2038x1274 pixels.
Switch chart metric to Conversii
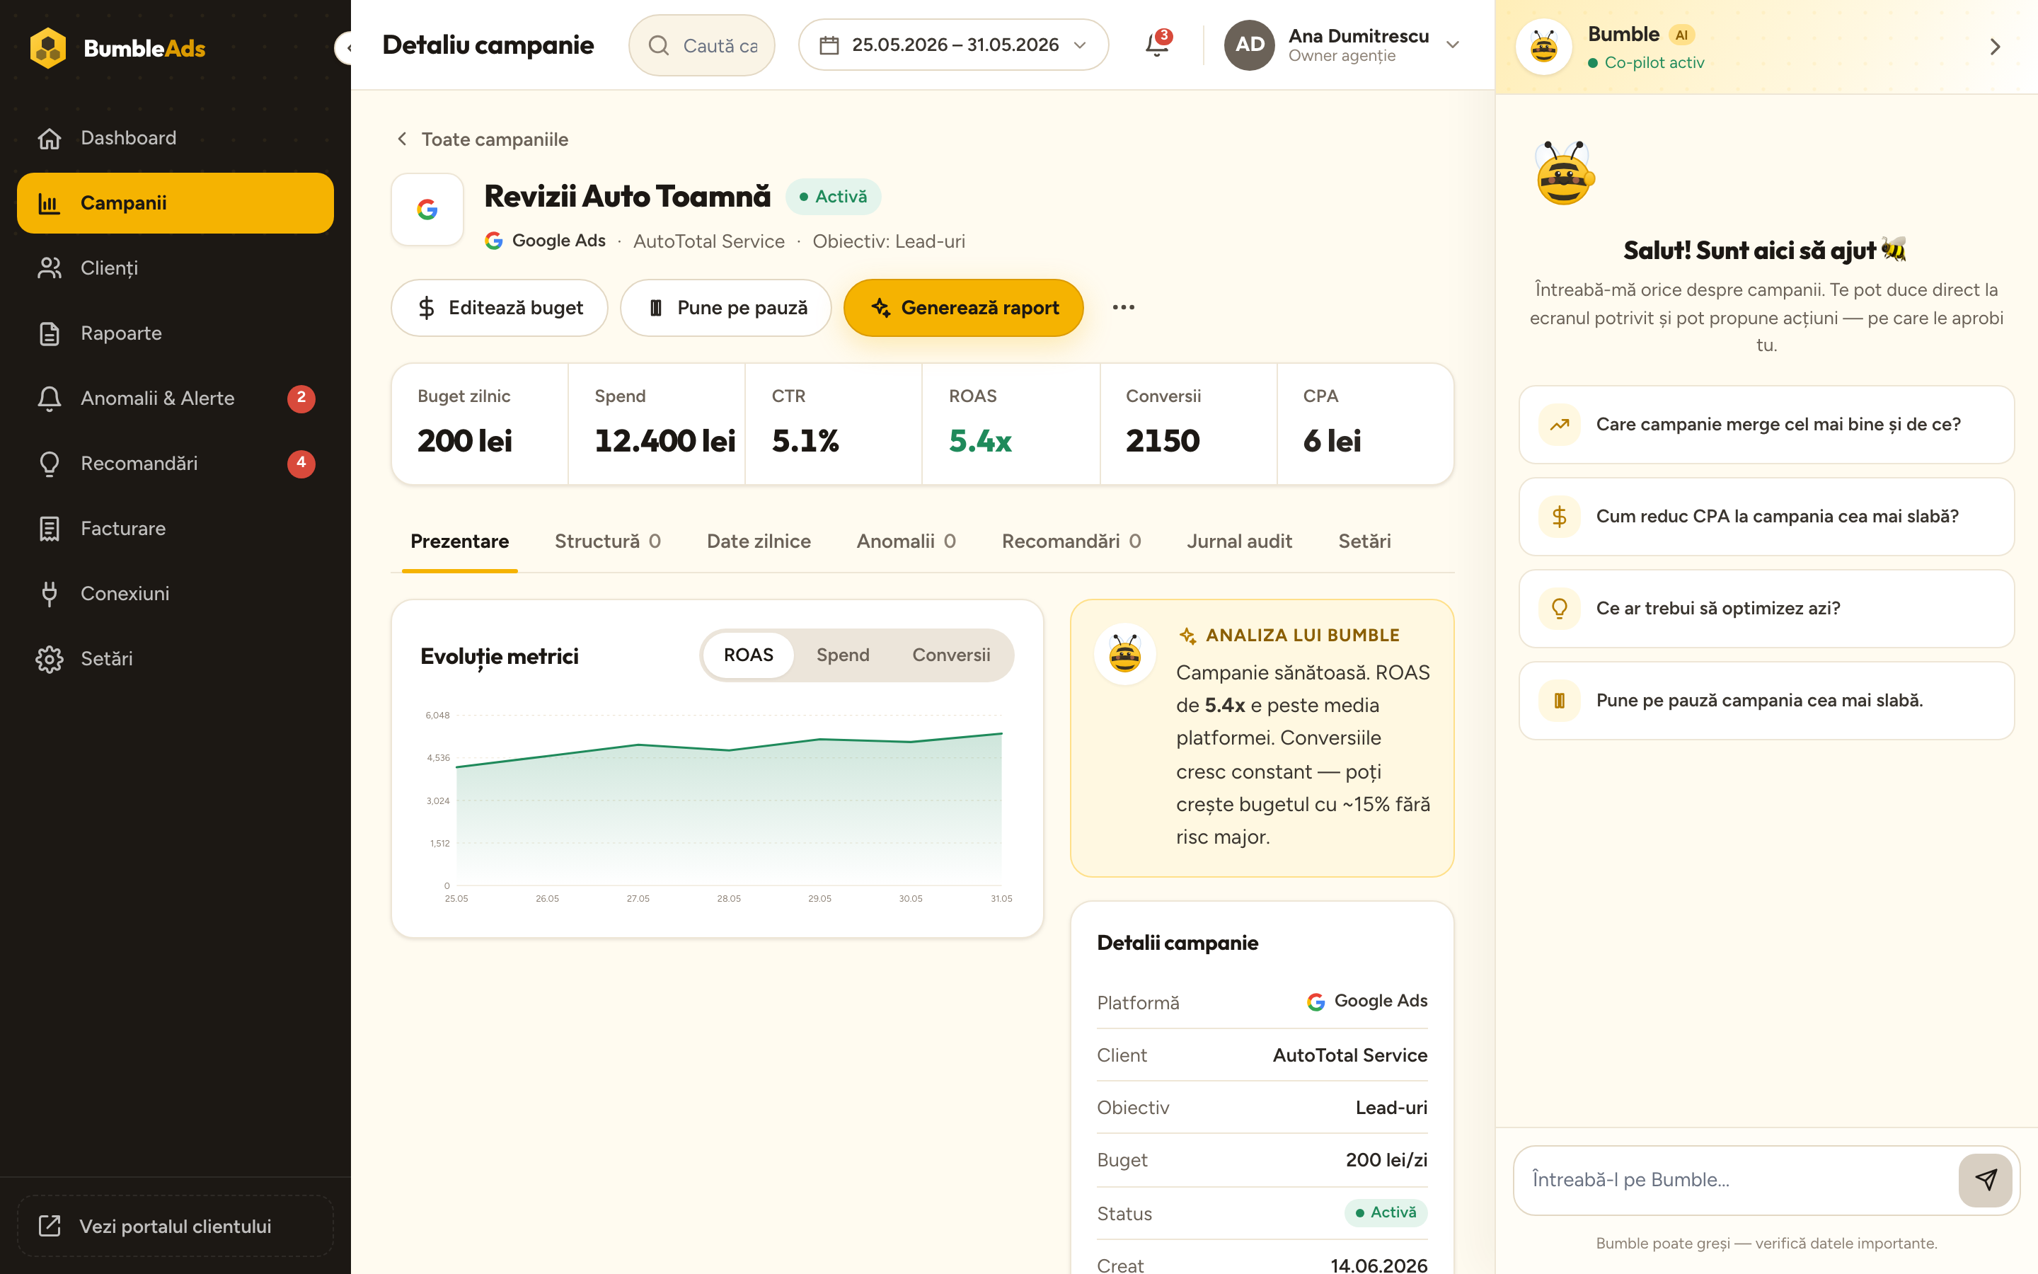951,655
